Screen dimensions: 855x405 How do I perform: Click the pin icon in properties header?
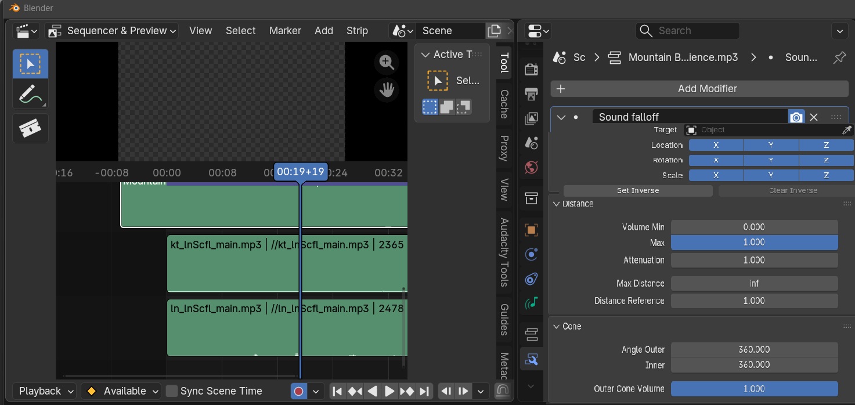point(839,57)
